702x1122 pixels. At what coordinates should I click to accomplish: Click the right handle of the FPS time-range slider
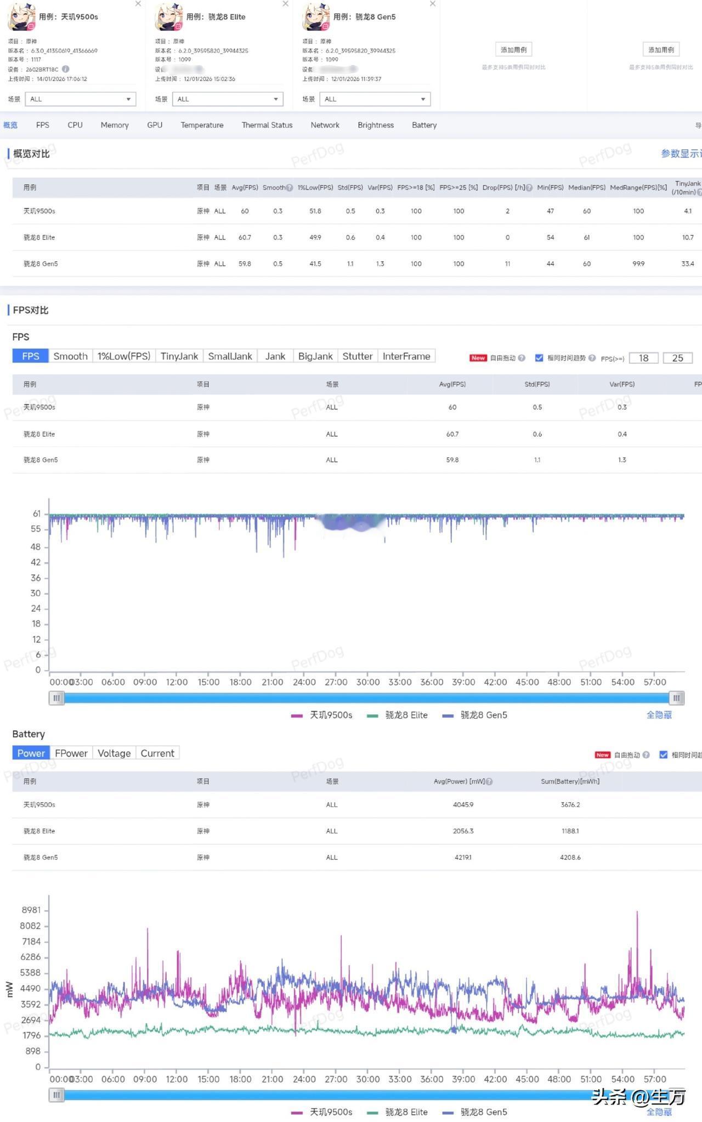(677, 698)
